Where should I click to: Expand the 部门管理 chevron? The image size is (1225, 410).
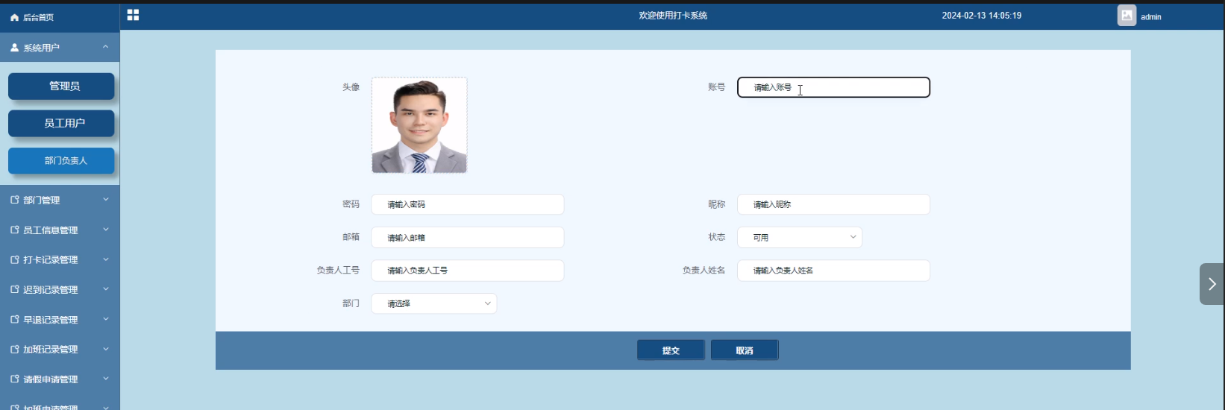106,199
